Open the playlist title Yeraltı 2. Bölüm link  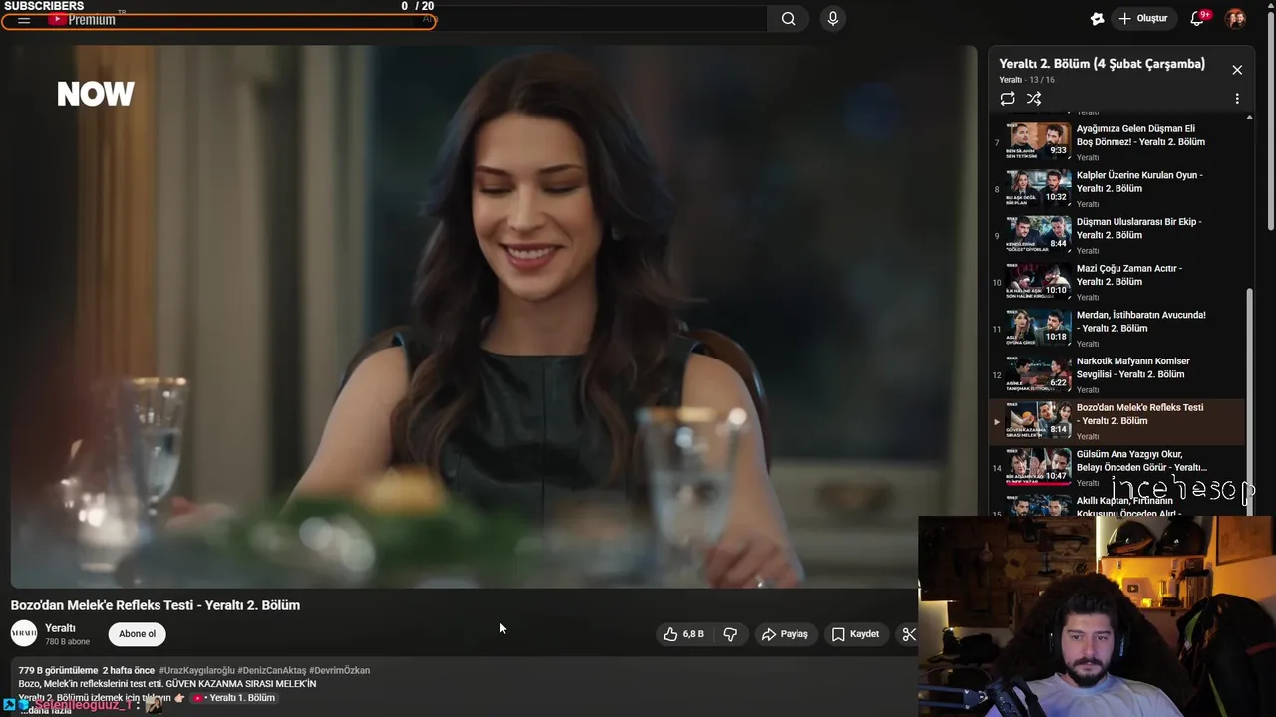click(x=1102, y=64)
